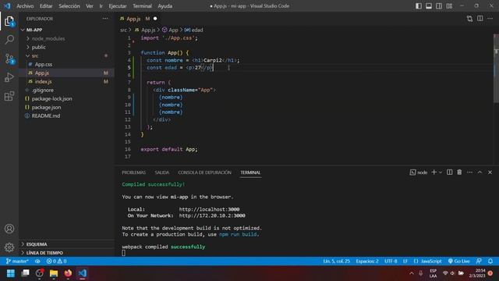This screenshot has width=499, height=281.
Task: Click open changes compare icon in editor toolbar
Action: pos(469,19)
